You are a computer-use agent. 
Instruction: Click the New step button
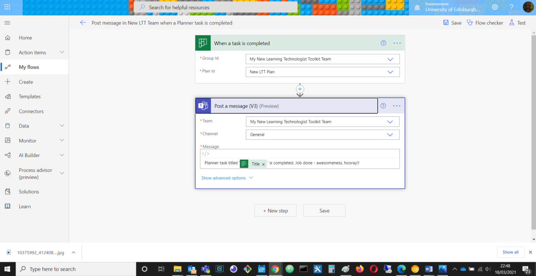(x=275, y=210)
